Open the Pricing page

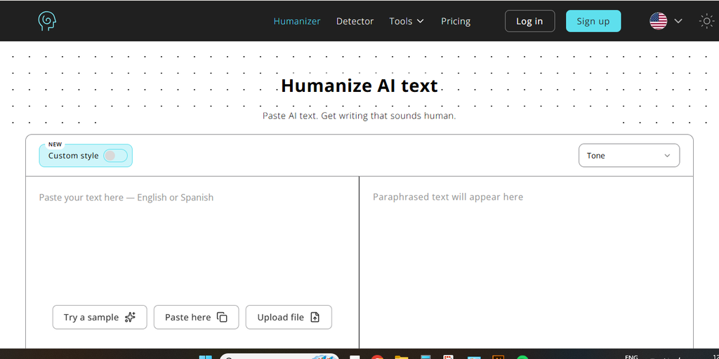click(x=455, y=21)
